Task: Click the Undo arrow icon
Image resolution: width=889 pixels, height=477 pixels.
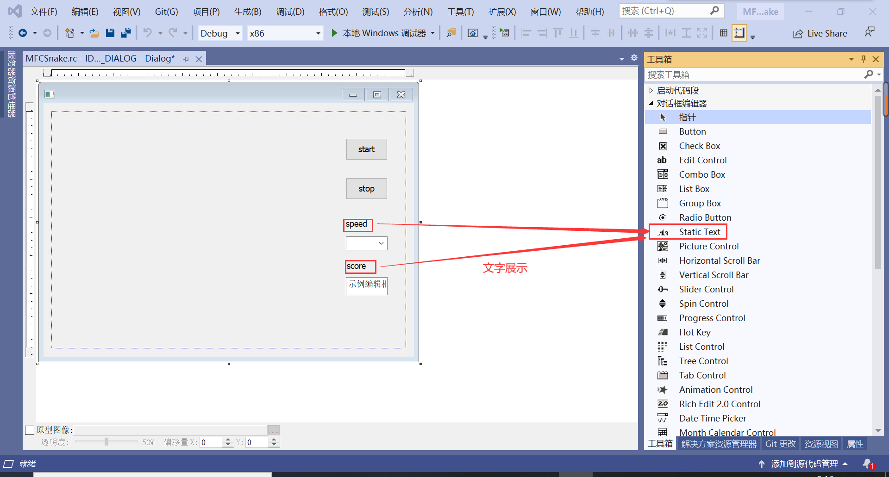Action: 147,33
